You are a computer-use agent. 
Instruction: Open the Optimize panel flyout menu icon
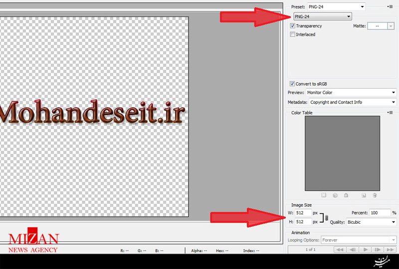coord(390,6)
